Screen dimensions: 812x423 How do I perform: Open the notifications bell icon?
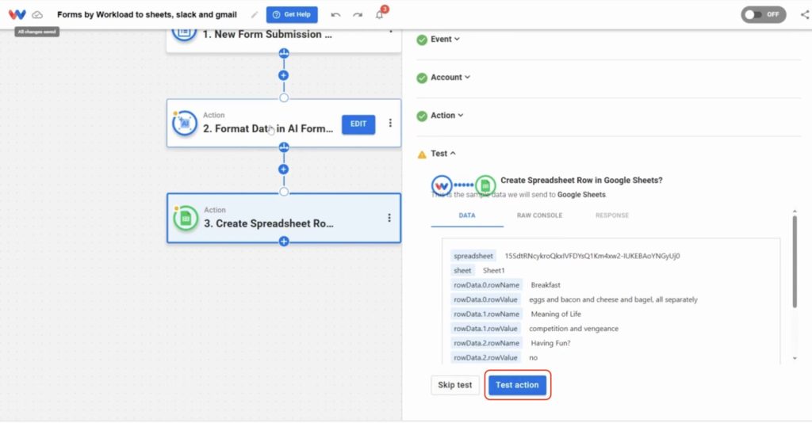pos(380,14)
